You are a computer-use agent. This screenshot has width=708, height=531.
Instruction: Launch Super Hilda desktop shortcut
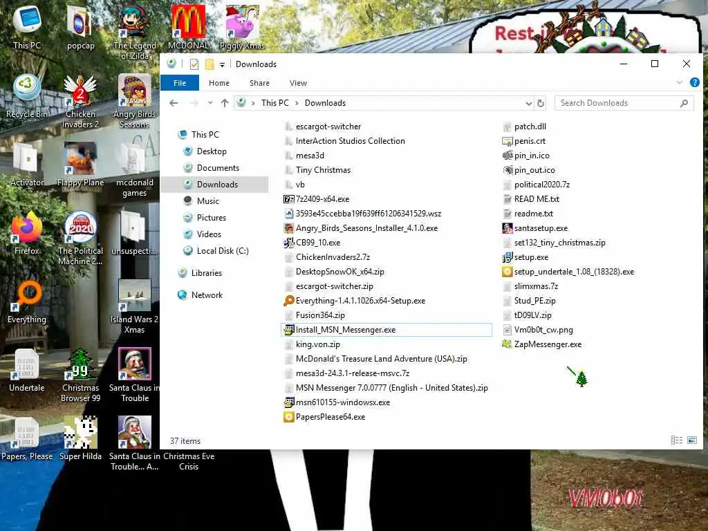tap(80, 439)
